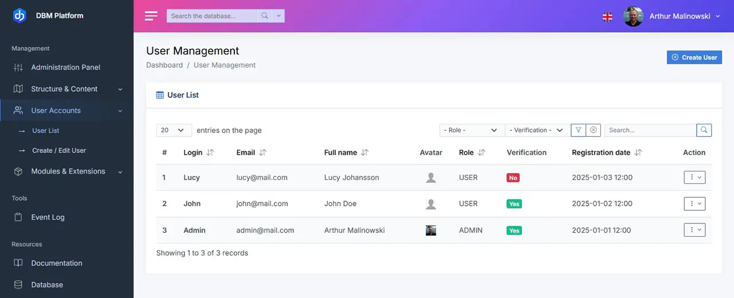
Task: Expand the Structure & Content chevron
Action: pos(120,89)
